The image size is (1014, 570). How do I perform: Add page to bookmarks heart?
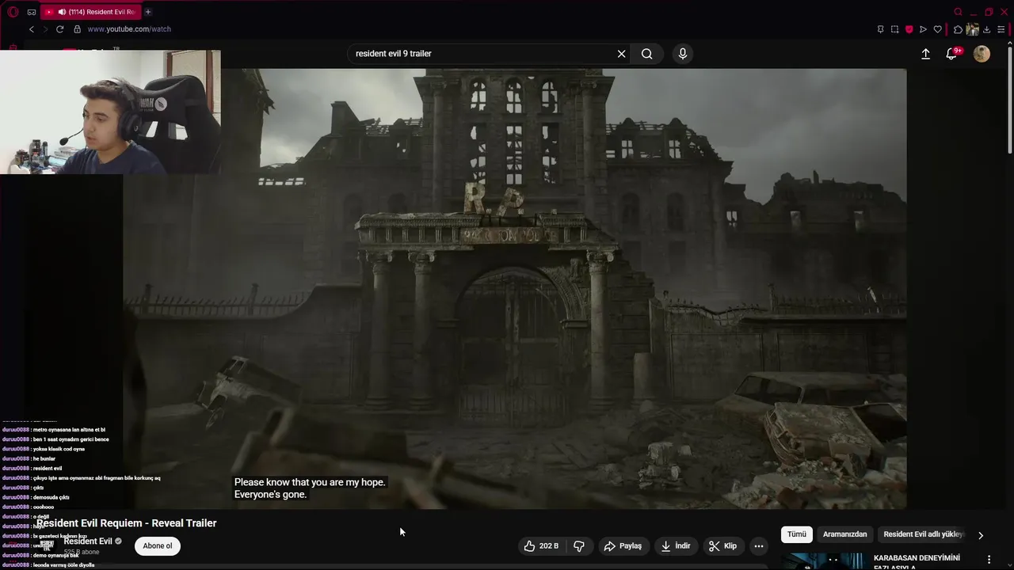point(938,29)
